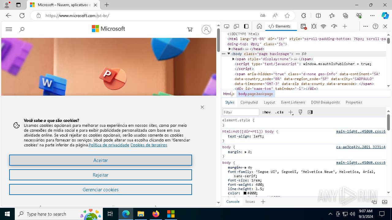392x220 pixels.
Task: Open the browser Extensions puzzle icon
Action: [303, 16]
